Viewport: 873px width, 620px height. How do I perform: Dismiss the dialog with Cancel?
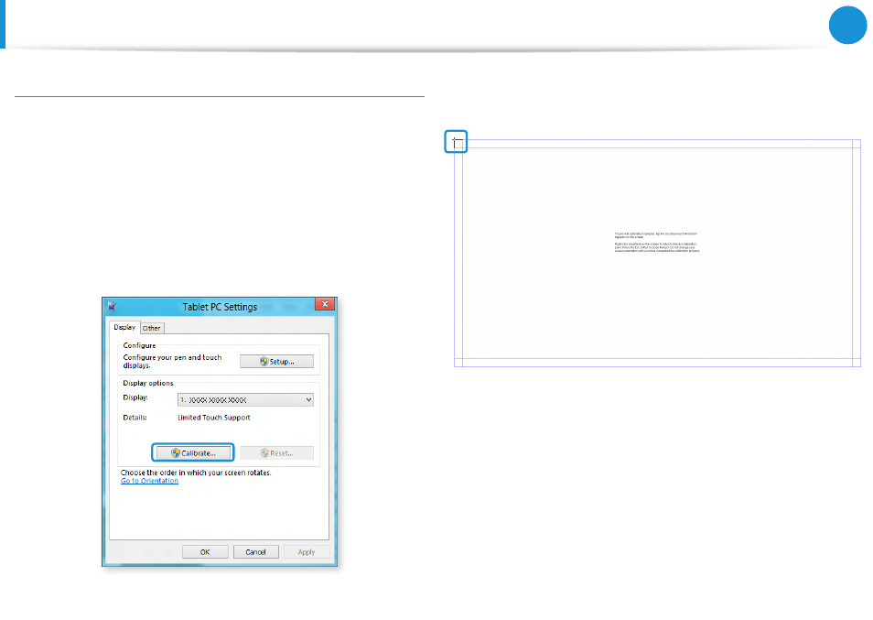(x=255, y=551)
